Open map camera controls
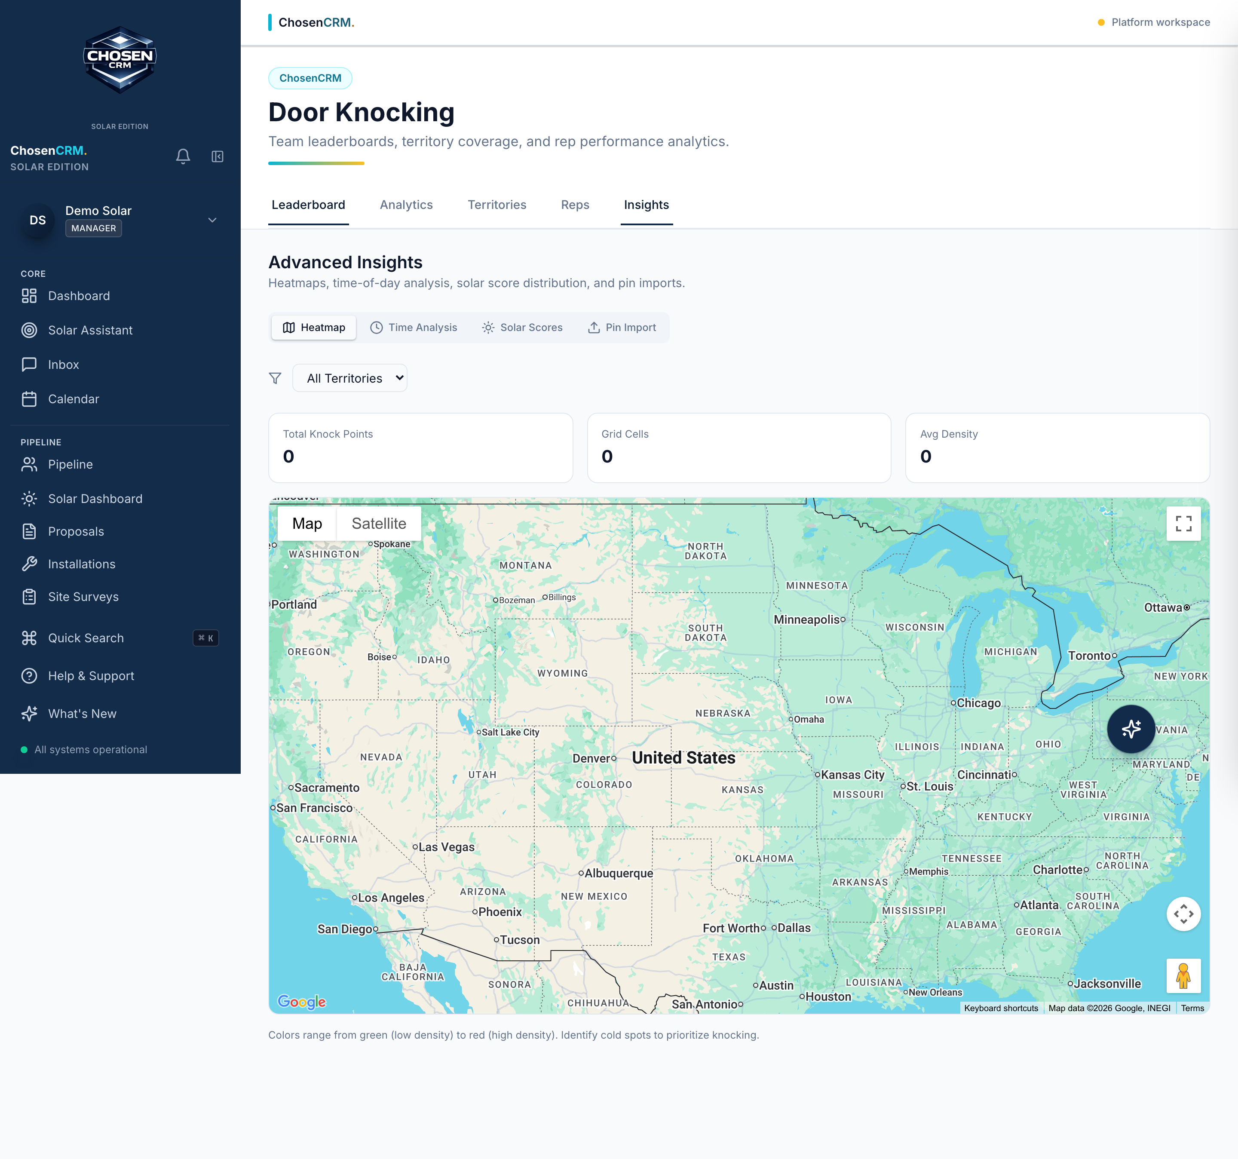The image size is (1238, 1159). 1183,914
